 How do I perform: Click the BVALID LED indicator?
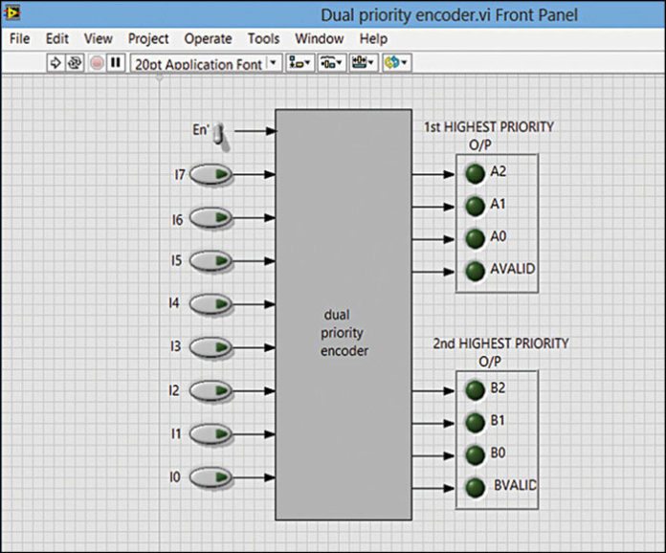click(x=475, y=486)
